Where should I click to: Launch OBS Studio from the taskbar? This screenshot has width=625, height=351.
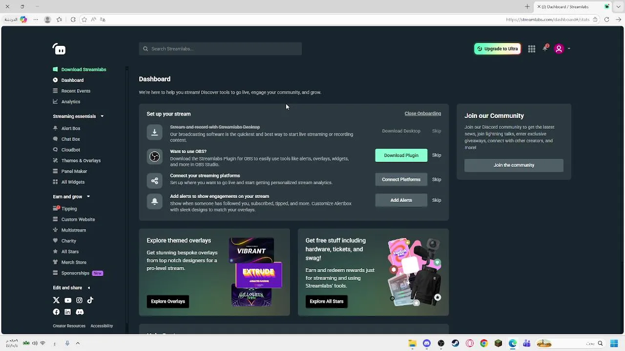pos(441,344)
